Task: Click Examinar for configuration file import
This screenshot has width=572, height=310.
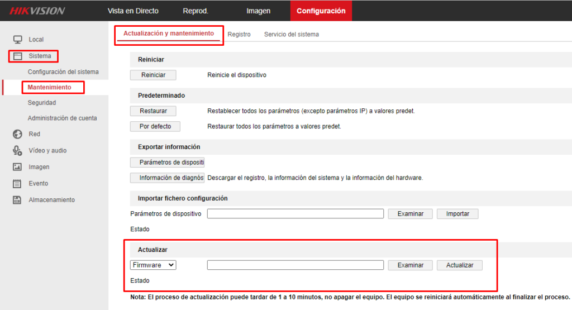Action: point(411,214)
